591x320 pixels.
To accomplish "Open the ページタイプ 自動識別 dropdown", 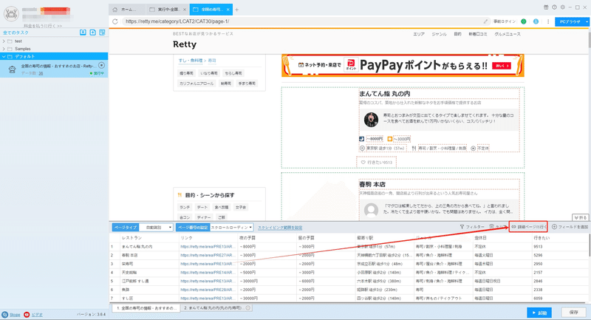I will click(x=156, y=228).
